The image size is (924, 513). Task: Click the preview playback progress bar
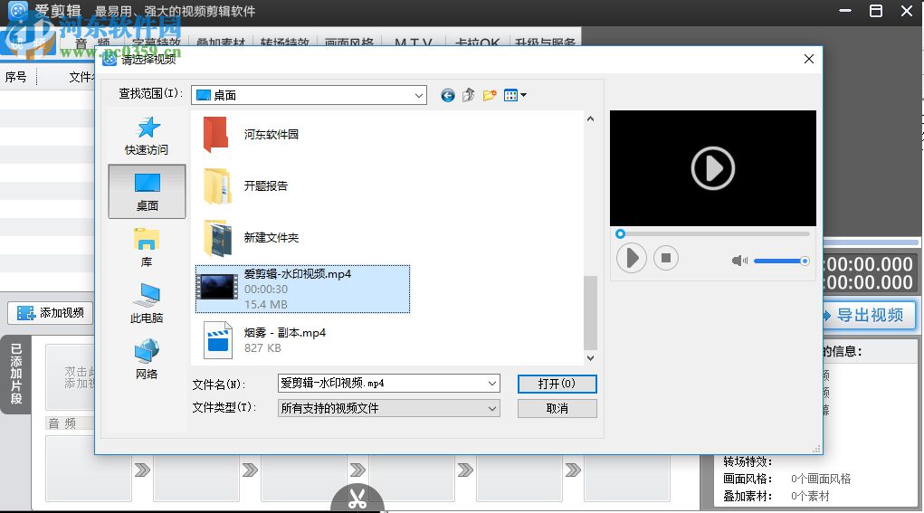pos(714,233)
